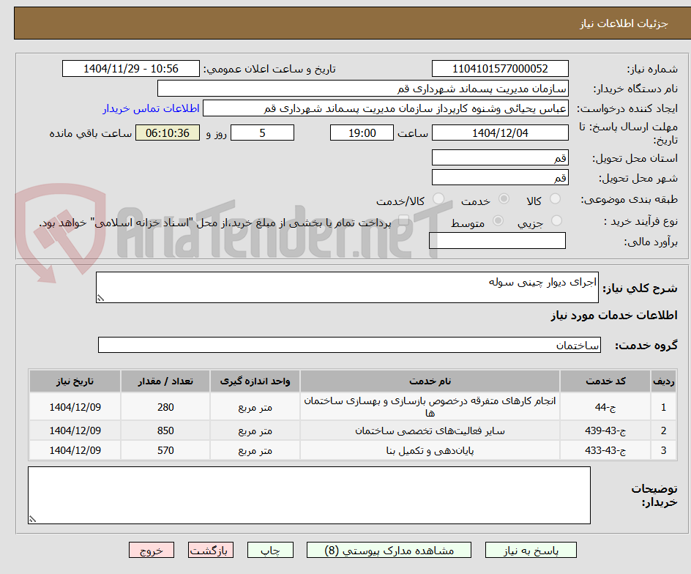Choose the متوسط purchase type radio
The height and width of the screenshot is (574, 691).
(498, 220)
